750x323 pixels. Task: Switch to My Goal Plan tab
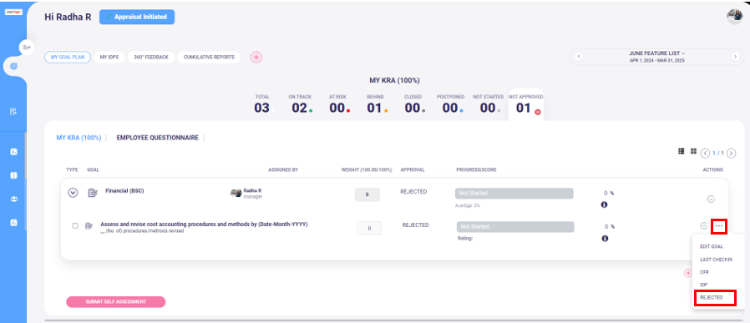pyautogui.click(x=68, y=57)
